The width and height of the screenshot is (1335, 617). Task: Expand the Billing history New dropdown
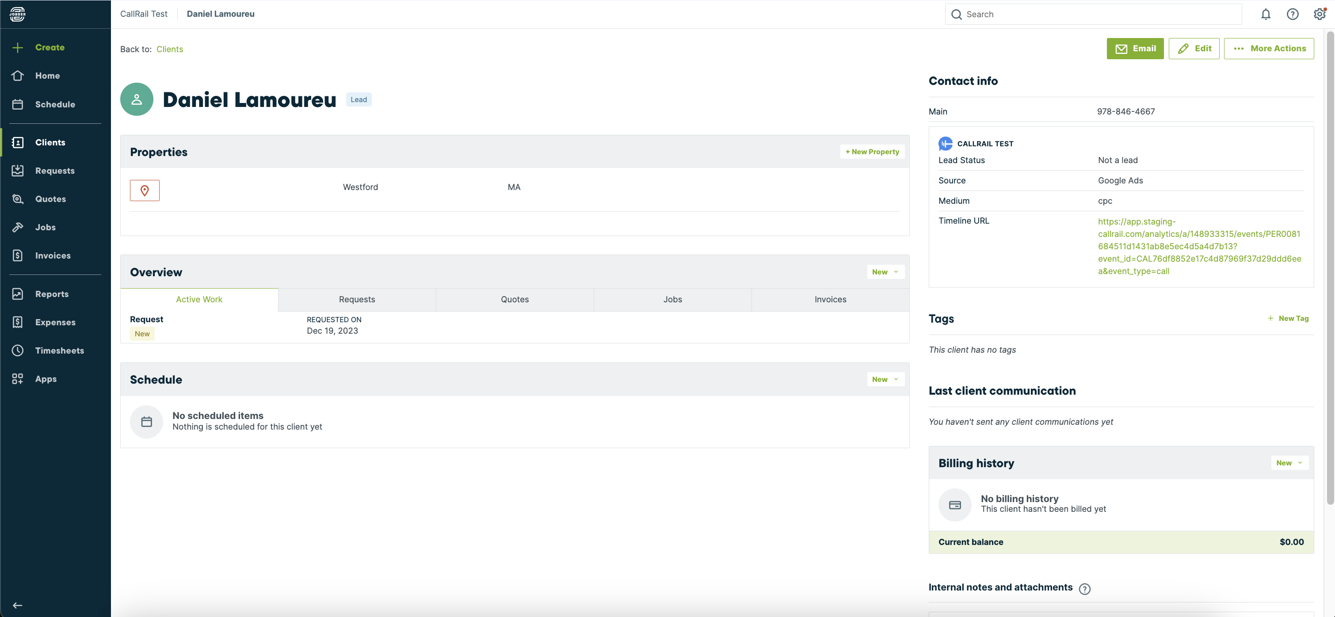pyautogui.click(x=1289, y=463)
